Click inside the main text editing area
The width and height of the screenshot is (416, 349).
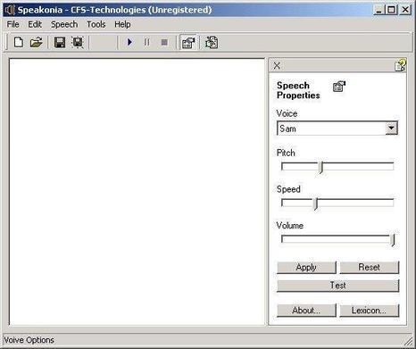click(137, 192)
